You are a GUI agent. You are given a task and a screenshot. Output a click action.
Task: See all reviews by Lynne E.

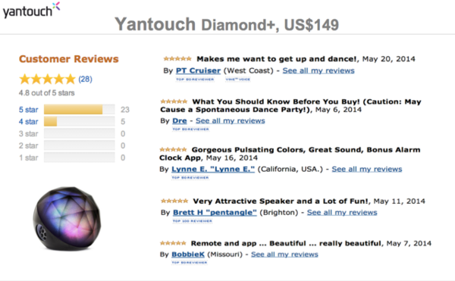[367, 169]
